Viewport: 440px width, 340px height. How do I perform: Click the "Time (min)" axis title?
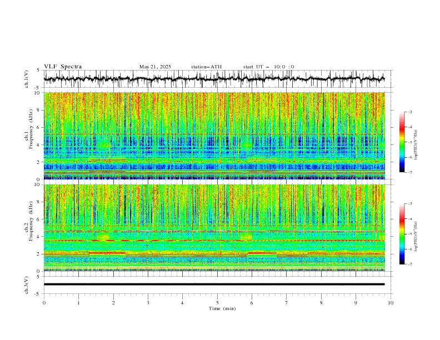point(222,308)
